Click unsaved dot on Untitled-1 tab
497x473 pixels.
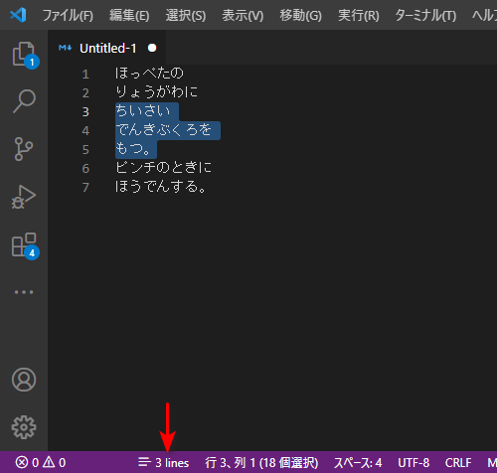[x=152, y=48]
